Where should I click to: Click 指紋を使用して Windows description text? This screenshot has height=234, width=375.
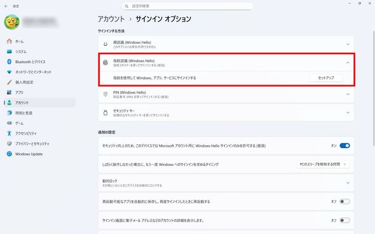154,78
